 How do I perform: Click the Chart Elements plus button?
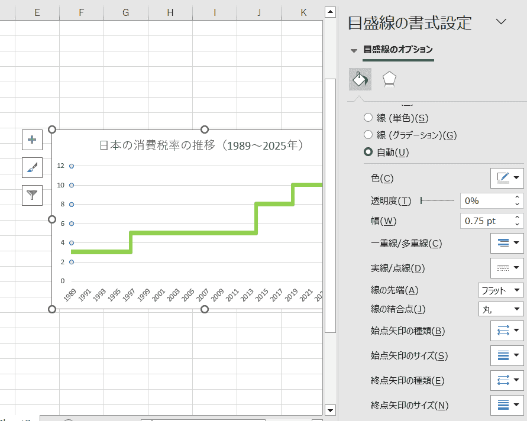tap(32, 140)
